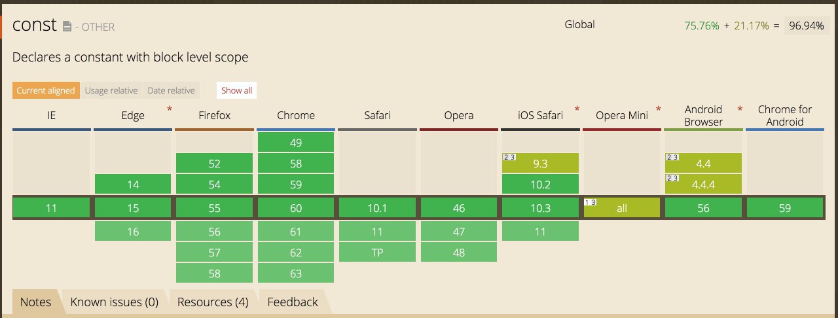Select the Current aligned view mode
Screen dimensions: 838x318
pyautogui.click(x=46, y=90)
